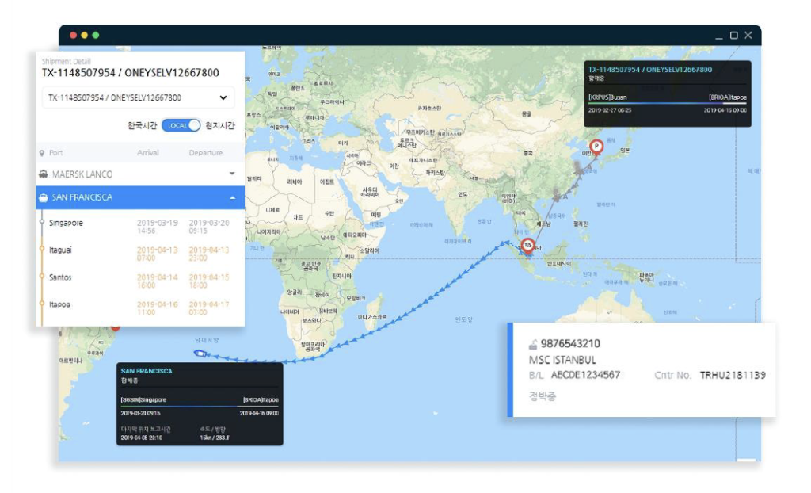
Task: Click the progress bar in the SAN FRANCISCA popup
Action: (x=200, y=407)
